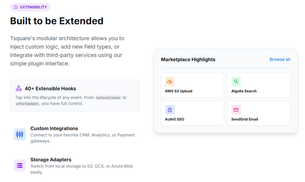Click the pink SendGrid envelope icon
Screen dimensions: 305x182
point(236,110)
